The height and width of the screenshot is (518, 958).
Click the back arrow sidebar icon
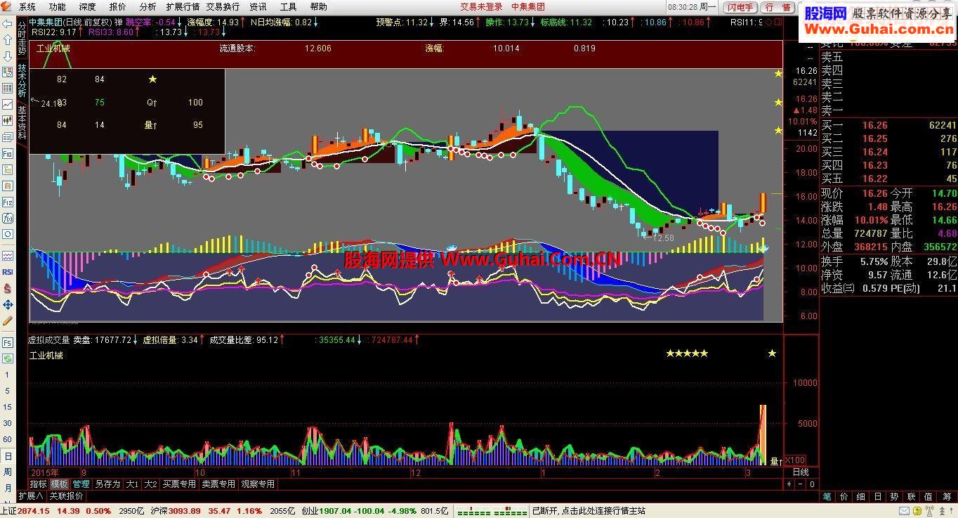tap(8, 23)
